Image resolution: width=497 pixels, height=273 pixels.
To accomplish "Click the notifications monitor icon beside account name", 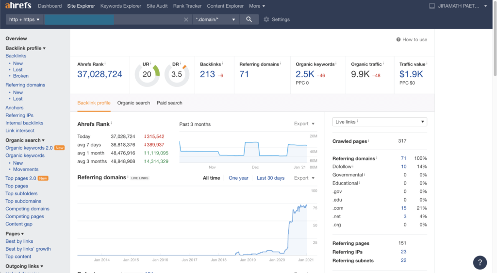I will 431,6.
